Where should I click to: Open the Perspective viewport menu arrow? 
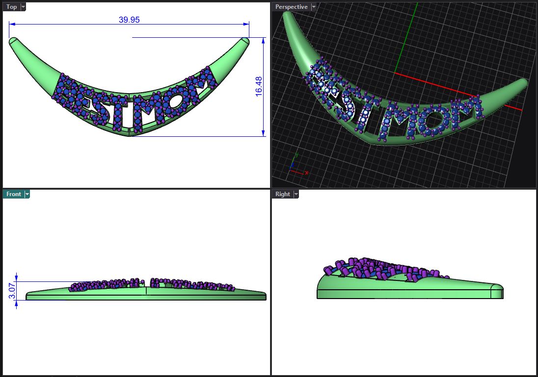click(313, 7)
